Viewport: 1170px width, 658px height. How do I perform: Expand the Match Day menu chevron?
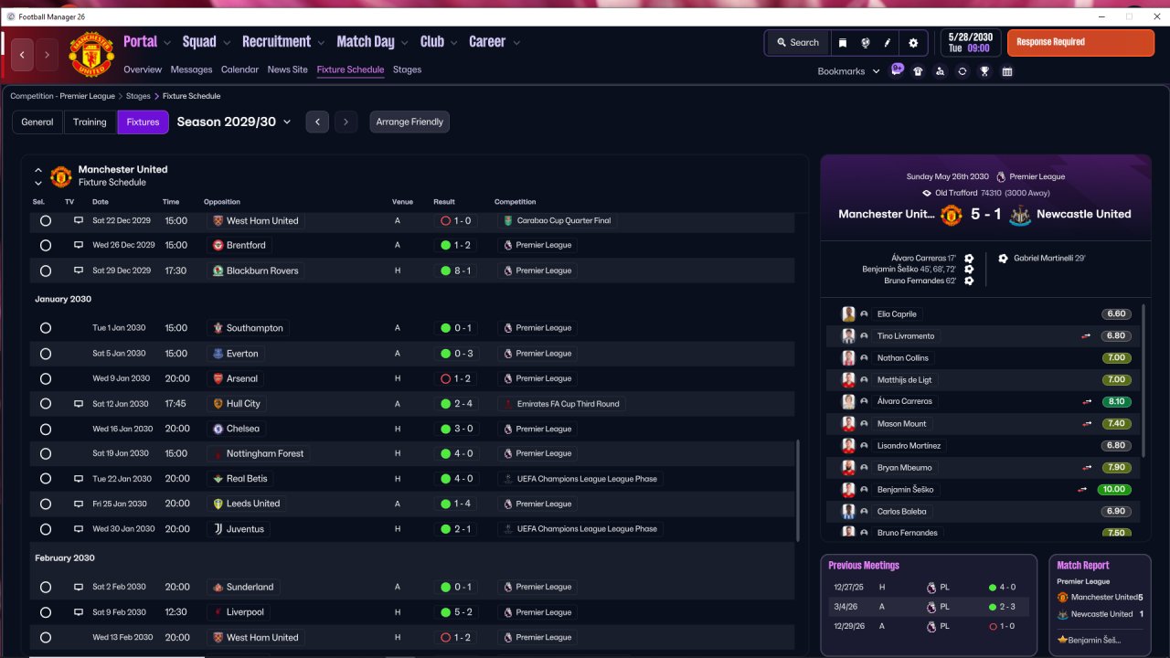coord(405,43)
